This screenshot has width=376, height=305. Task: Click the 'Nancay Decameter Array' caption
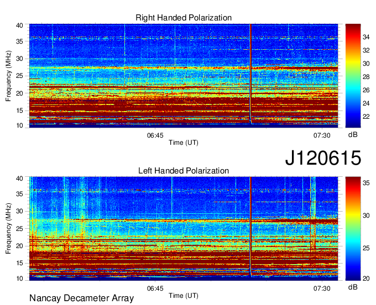pos(81,298)
